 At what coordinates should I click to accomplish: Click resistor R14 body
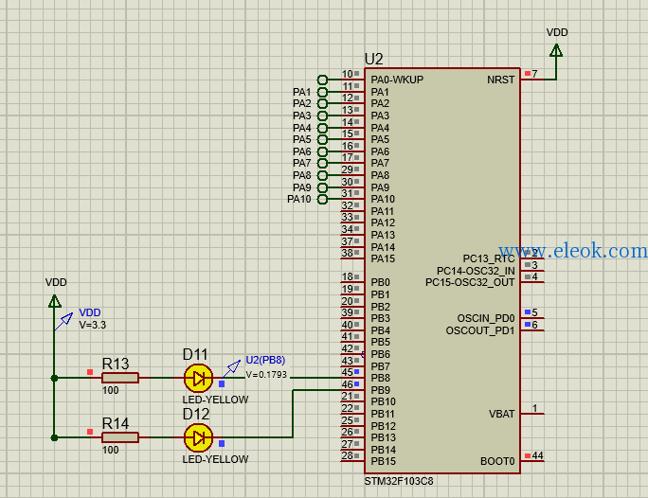click(x=120, y=437)
